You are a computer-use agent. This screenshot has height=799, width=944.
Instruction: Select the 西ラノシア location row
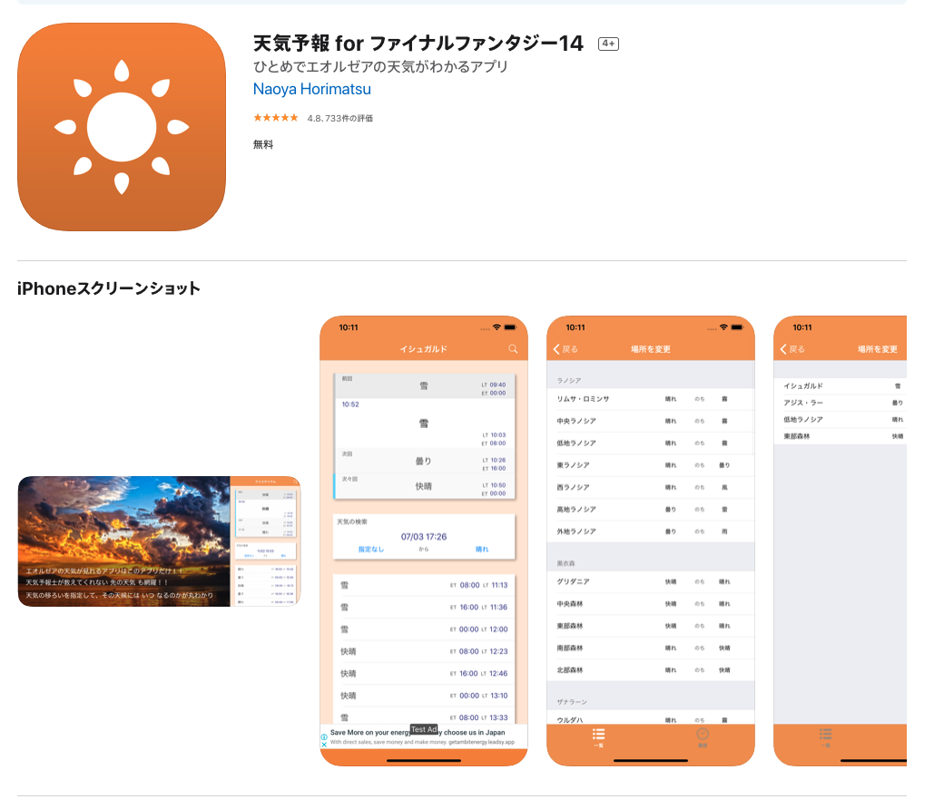[650, 487]
